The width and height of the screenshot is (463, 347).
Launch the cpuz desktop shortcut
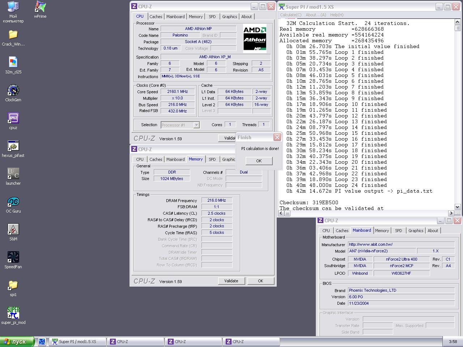(x=13, y=121)
